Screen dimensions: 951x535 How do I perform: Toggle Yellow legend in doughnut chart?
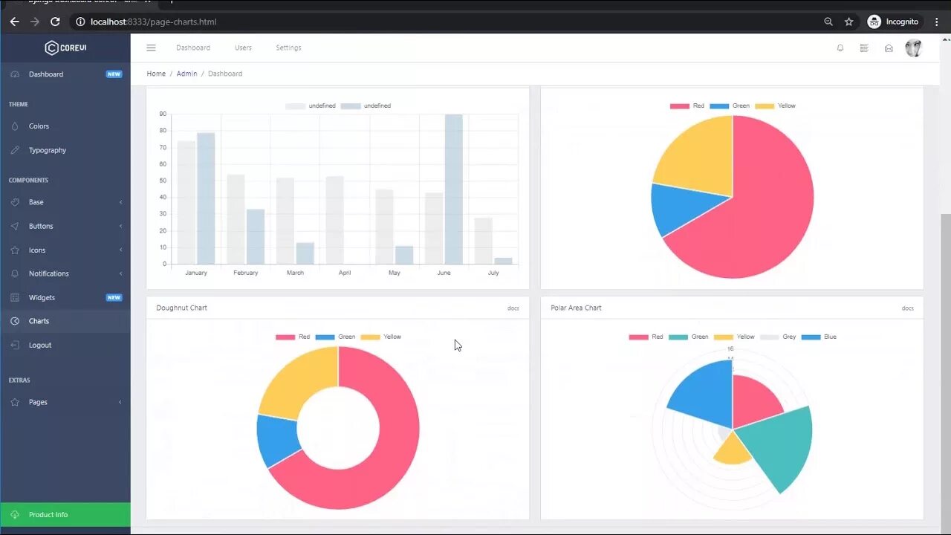coord(381,337)
